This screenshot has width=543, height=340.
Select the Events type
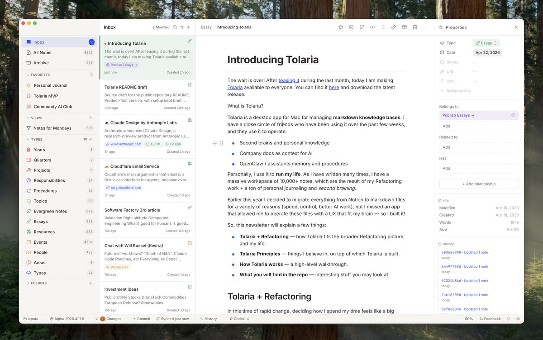click(59, 242)
